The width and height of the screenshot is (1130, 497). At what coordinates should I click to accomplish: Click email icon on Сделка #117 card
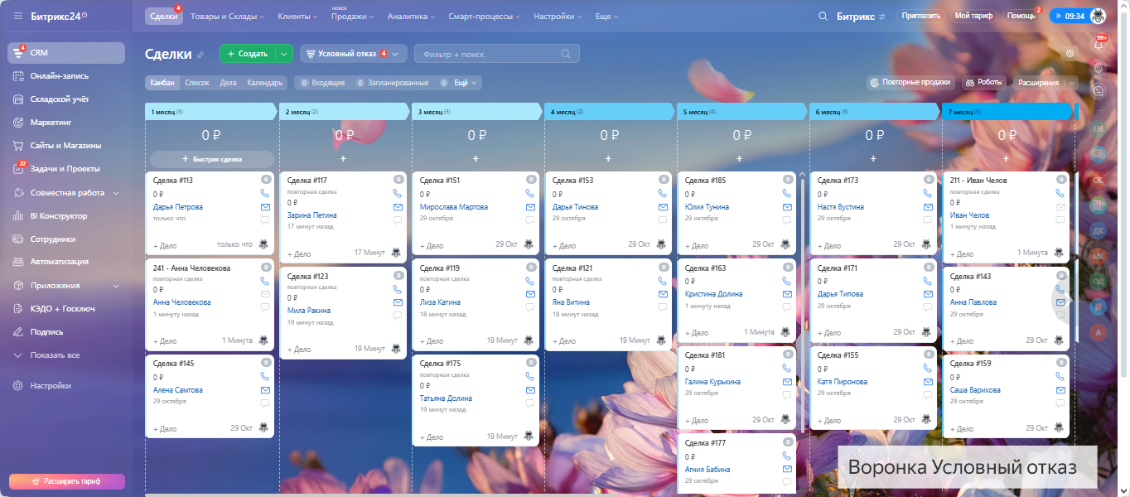[398, 206]
